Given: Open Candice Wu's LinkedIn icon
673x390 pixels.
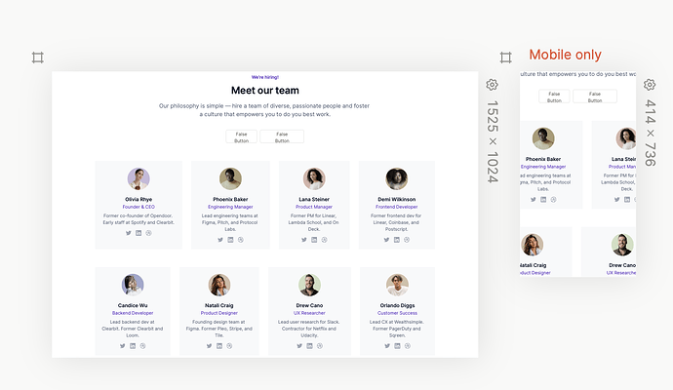Looking at the screenshot, I should [x=133, y=345].
